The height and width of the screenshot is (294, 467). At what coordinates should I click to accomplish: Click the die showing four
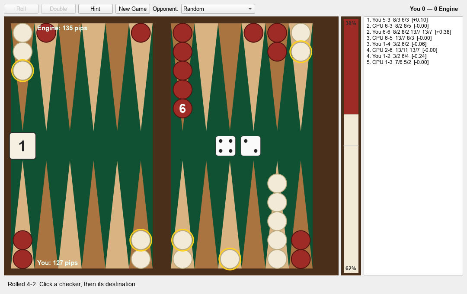tap(225, 146)
